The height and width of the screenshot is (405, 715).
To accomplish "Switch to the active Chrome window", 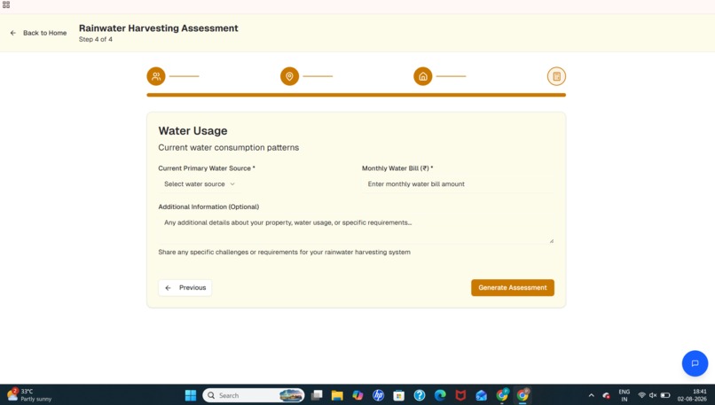I will coord(522,395).
